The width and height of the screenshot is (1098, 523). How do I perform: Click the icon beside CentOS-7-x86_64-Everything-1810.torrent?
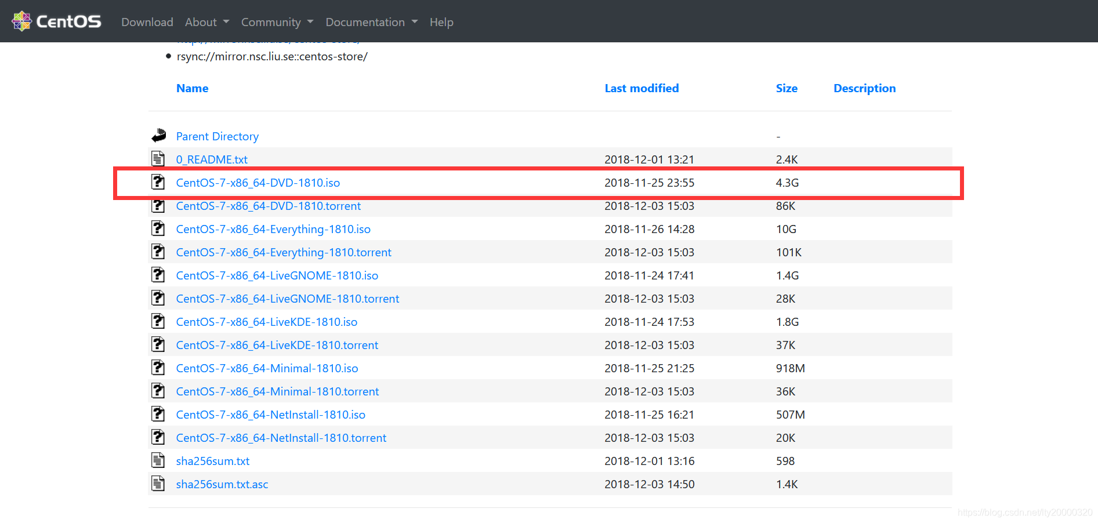pyautogui.click(x=158, y=251)
